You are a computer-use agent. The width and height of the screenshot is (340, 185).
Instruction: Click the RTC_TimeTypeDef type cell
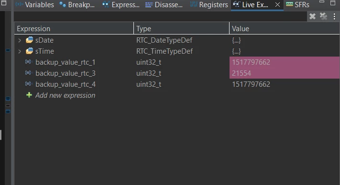[x=165, y=51]
